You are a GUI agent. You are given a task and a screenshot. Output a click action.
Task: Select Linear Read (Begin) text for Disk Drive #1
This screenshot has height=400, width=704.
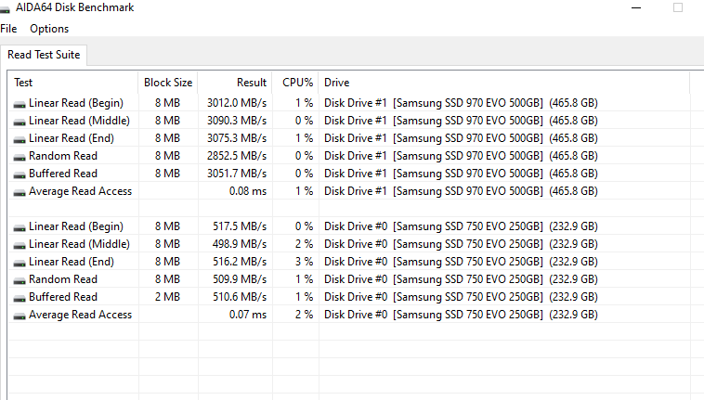[76, 103]
